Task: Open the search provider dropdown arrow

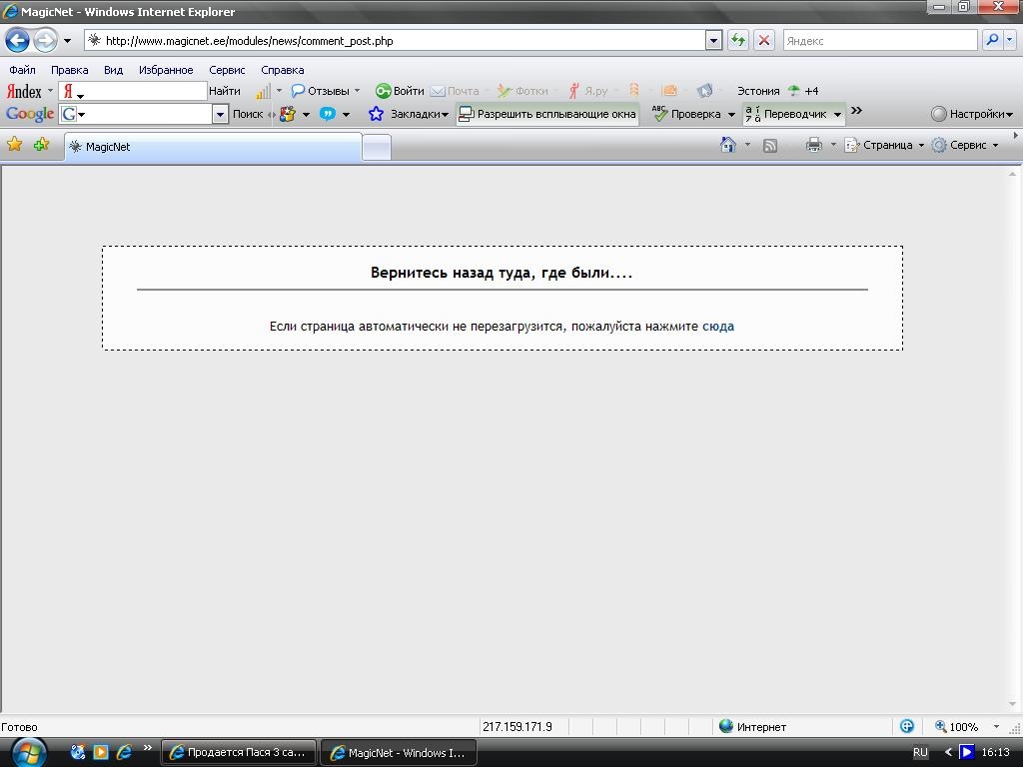Action: tap(1010, 40)
